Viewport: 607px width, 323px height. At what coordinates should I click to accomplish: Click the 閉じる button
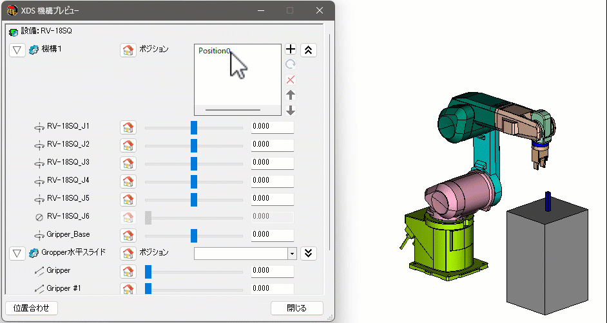point(296,308)
